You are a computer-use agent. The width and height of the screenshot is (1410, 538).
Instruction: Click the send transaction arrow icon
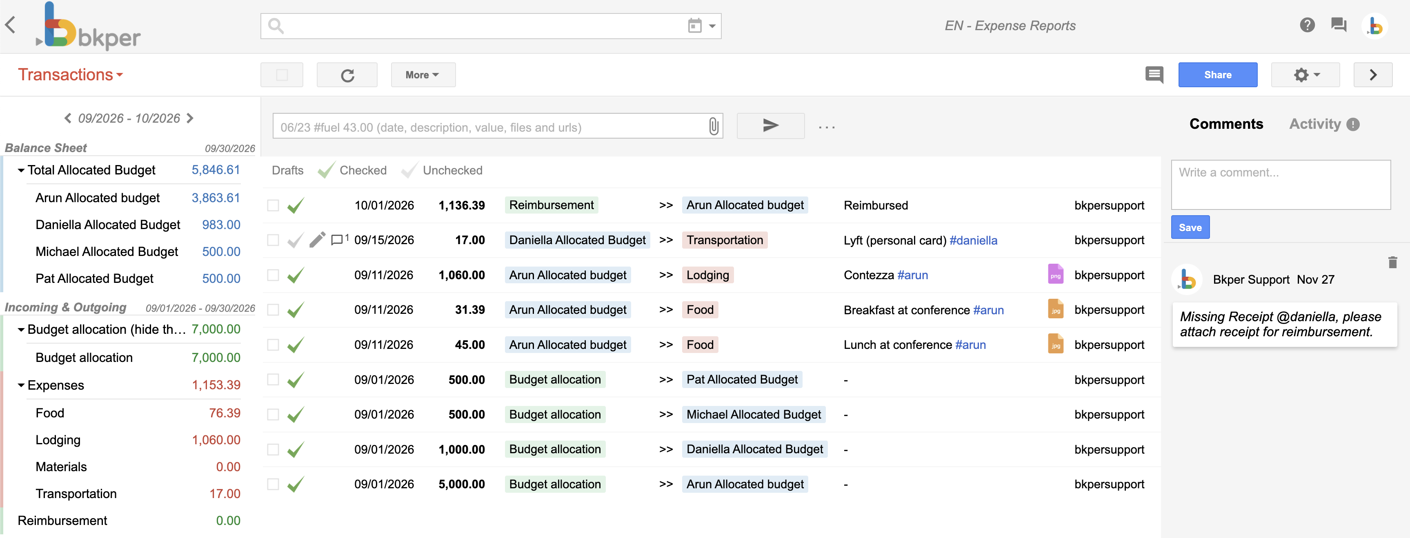coord(770,126)
